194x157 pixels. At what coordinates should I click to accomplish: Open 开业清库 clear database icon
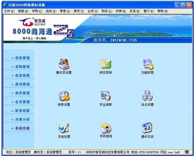point(106,95)
